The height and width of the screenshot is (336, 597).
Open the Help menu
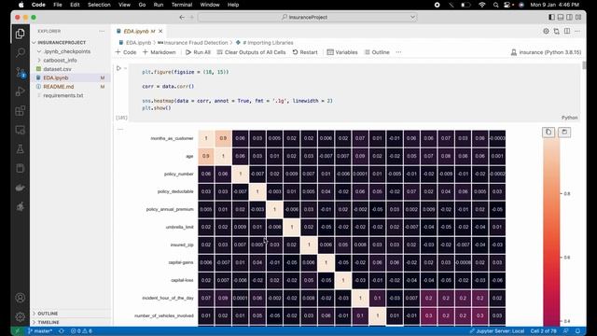(x=233, y=5)
